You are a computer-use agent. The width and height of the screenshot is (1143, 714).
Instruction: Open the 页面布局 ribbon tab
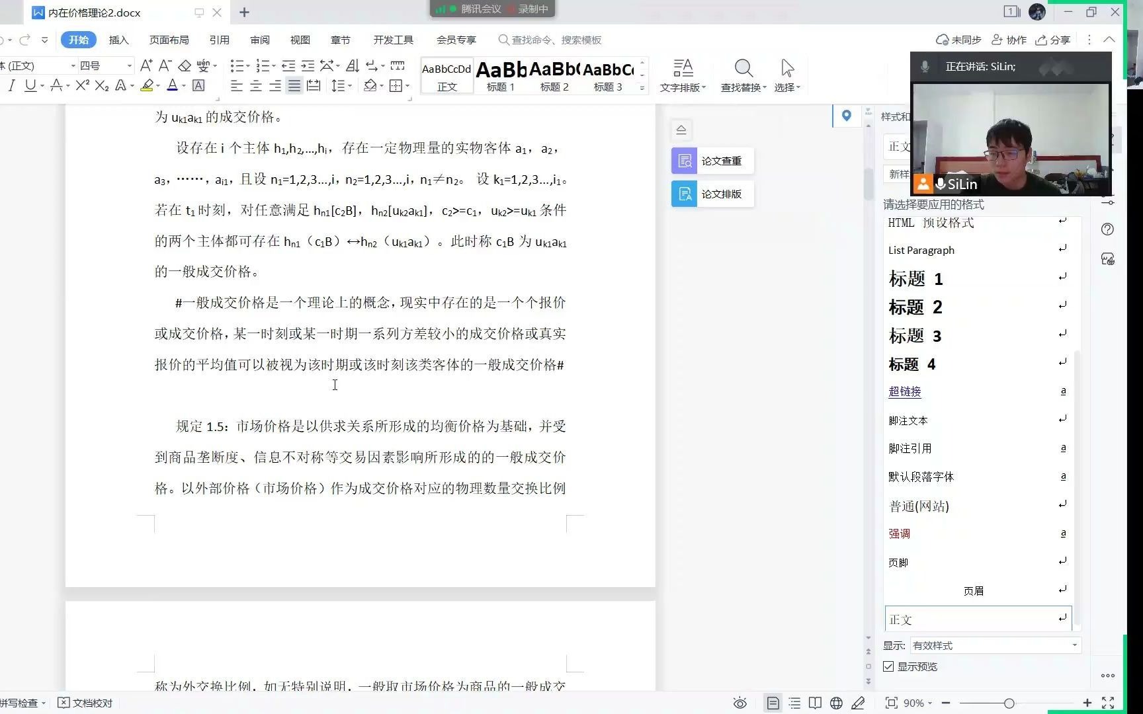tap(169, 40)
